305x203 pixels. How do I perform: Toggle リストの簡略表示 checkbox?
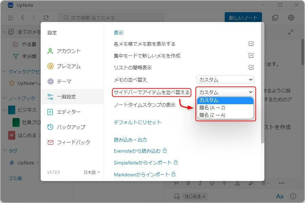click(251, 67)
